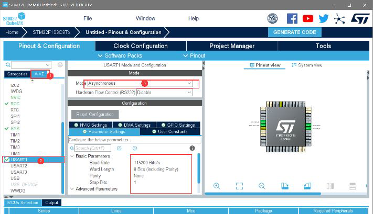Open the Facebook icon link

coord(292,18)
